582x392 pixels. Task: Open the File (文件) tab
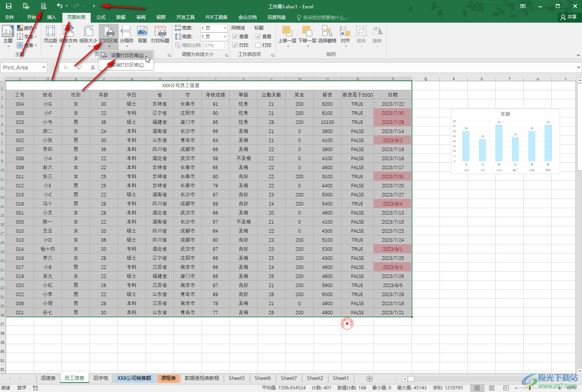pos(9,17)
